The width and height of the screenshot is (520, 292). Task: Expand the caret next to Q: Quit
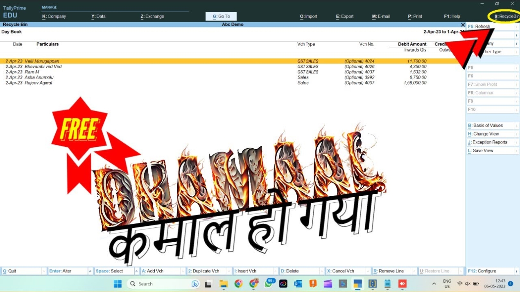(43, 271)
